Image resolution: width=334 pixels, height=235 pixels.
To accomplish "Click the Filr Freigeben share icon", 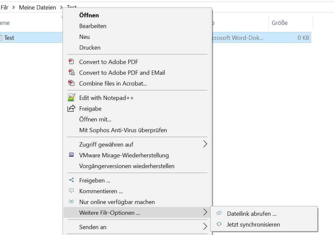I will tap(71, 180).
